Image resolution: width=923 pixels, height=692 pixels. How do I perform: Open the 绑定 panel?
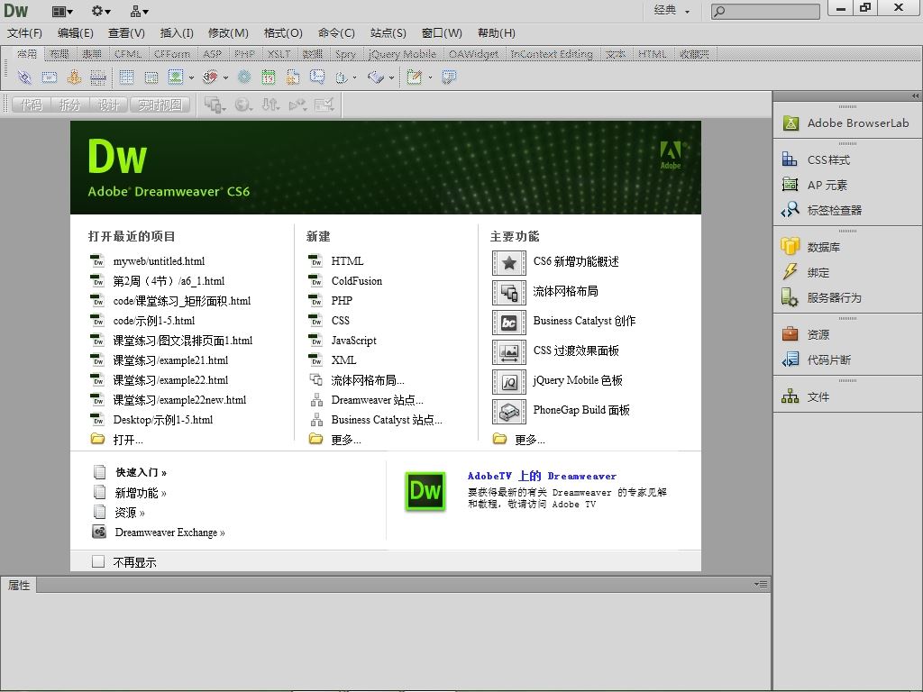pyautogui.click(x=805, y=272)
